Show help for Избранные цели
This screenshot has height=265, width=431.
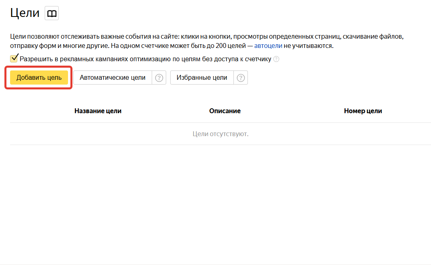tap(241, 78)
